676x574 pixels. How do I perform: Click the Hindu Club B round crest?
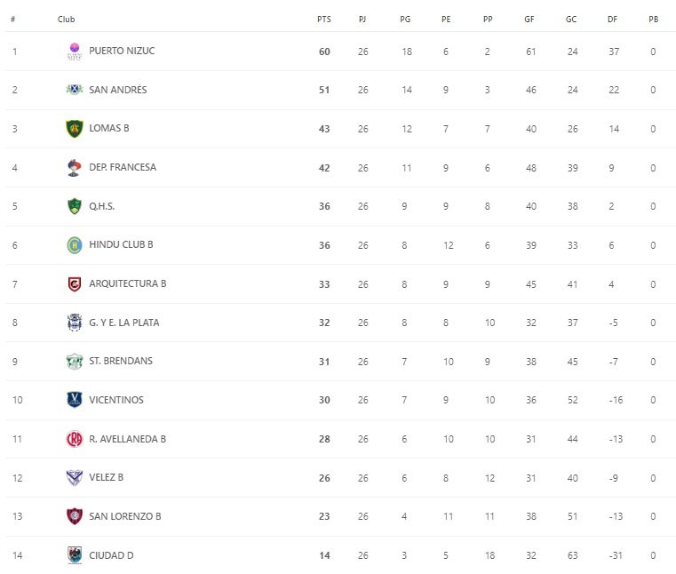pos(75,245)
